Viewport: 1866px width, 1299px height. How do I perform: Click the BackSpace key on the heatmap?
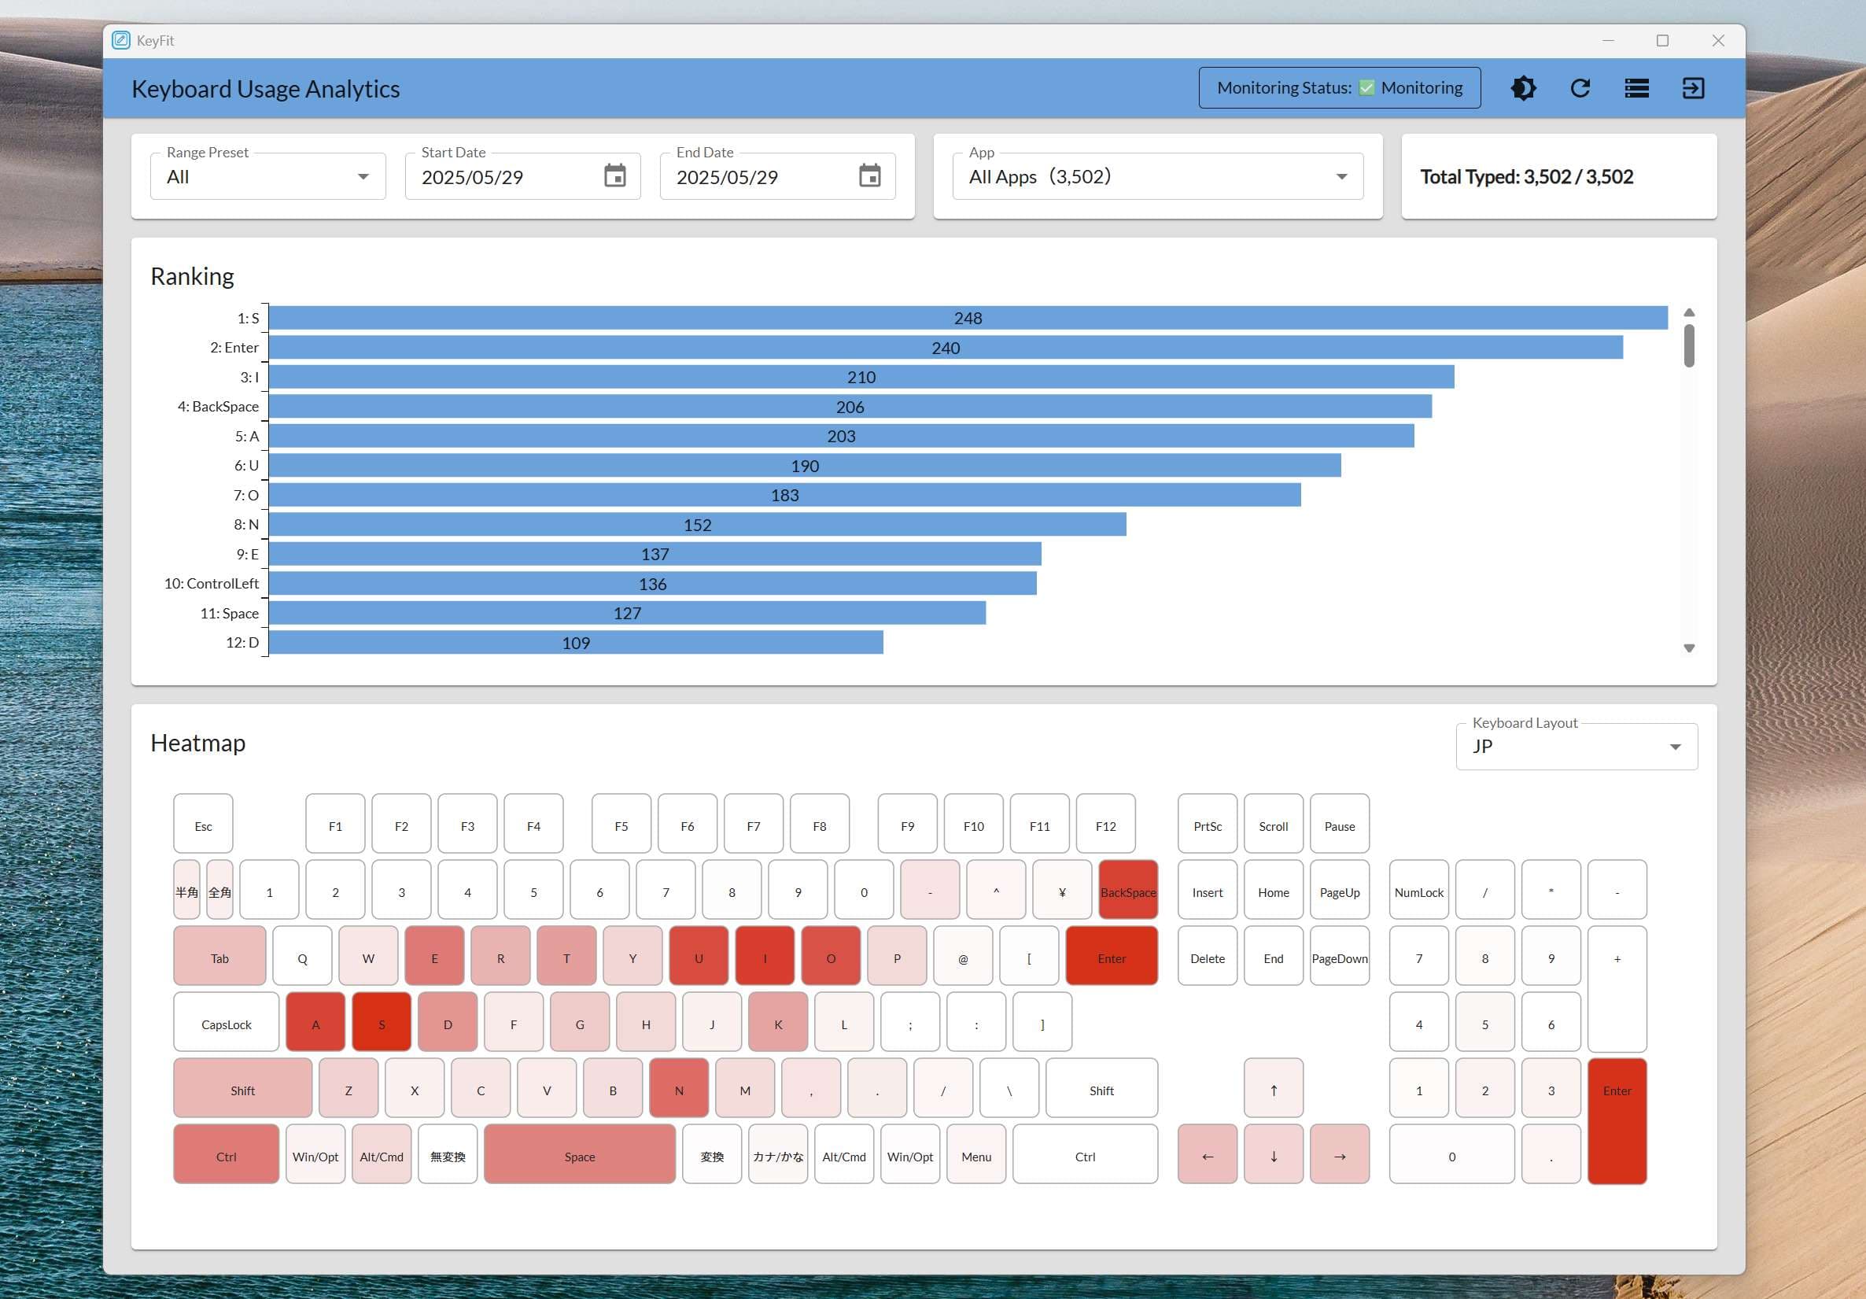1127,891
